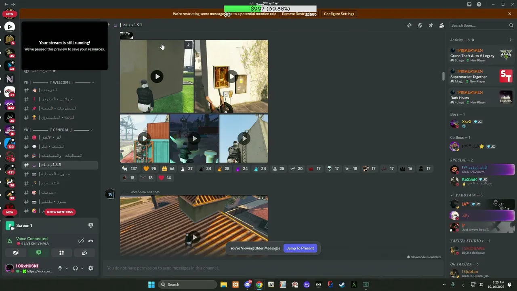Open the Help question-mark icon
The image size is (517, 291).
479,4
